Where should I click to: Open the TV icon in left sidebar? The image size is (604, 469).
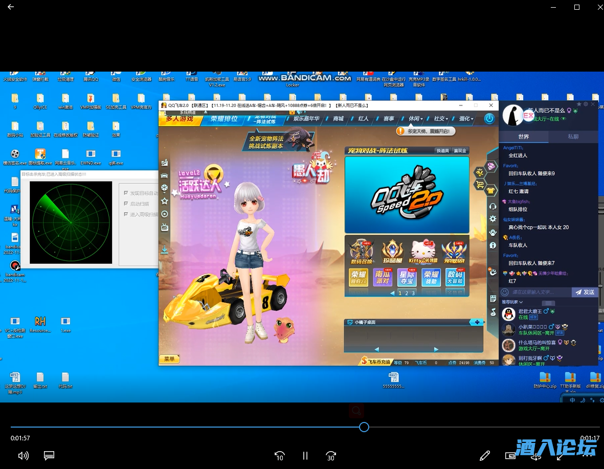tap(165, 228)
